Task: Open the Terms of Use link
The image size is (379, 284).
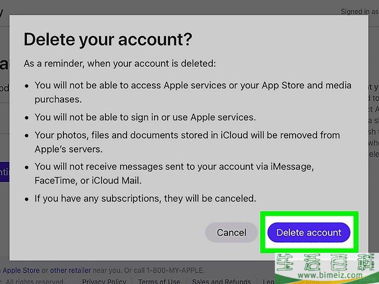Action: click(159, 281)
